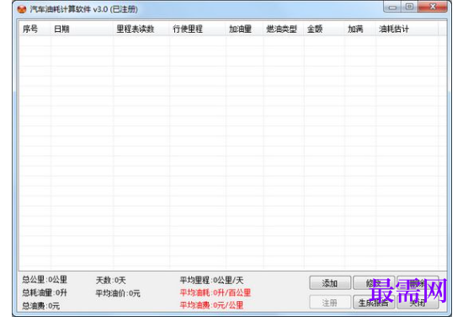Click the red 平均油费:0元/公里 text
Viewport: 463px width, 317px height.
pos(211,305)
